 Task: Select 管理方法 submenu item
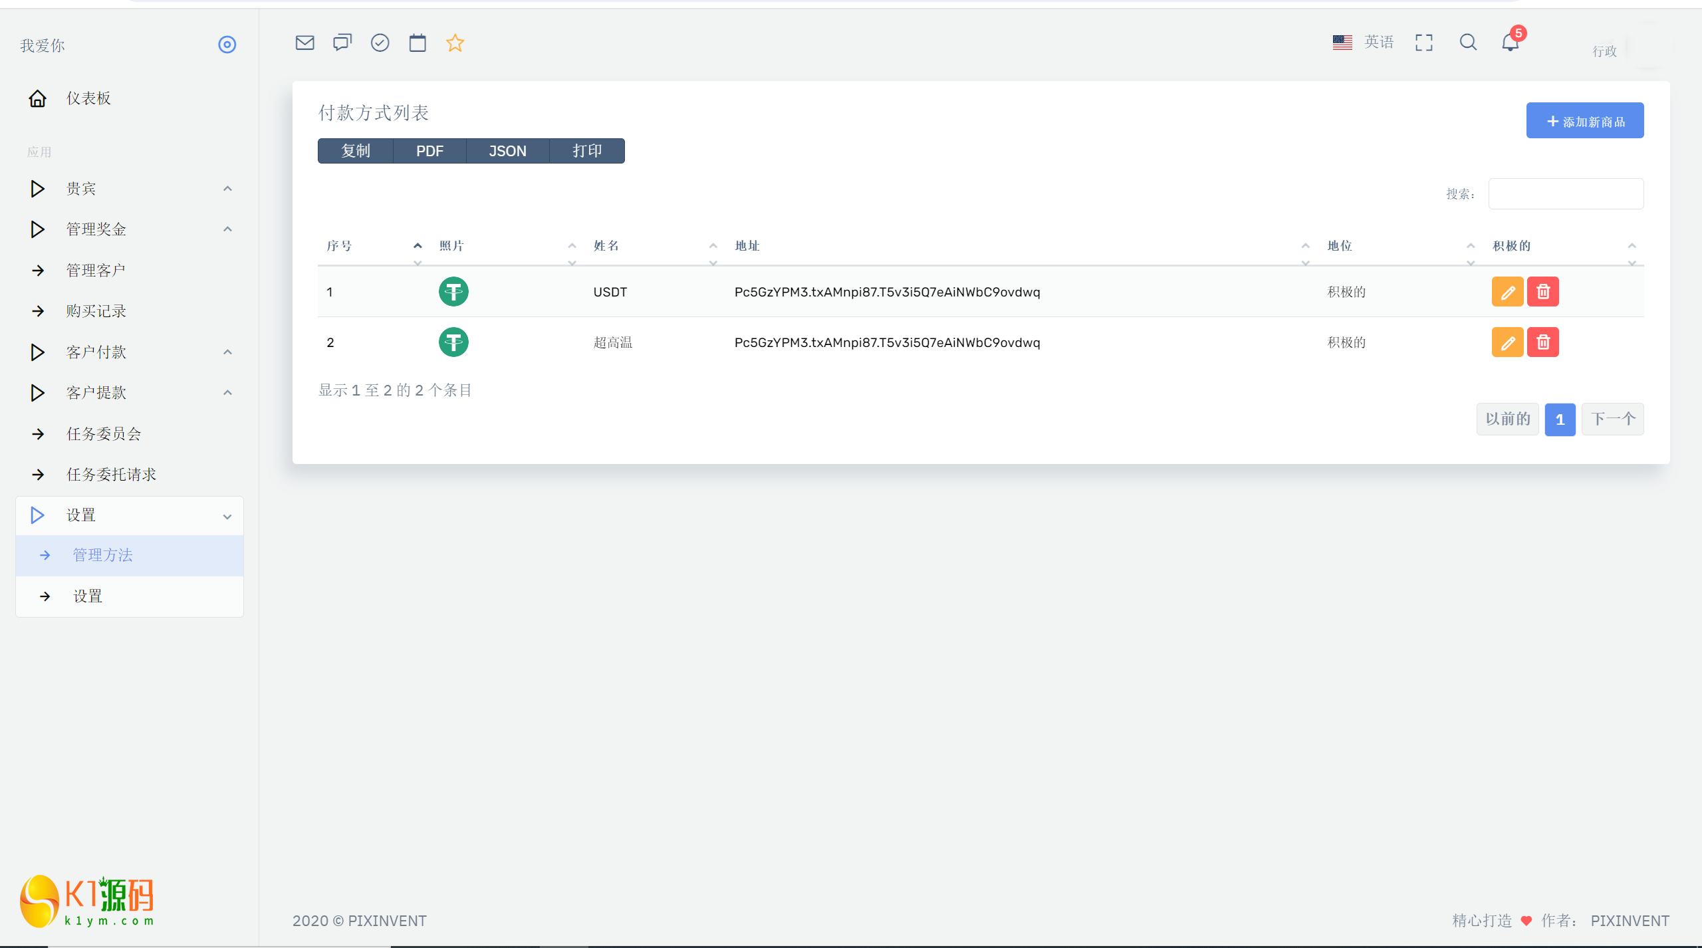tap(130, 555)
